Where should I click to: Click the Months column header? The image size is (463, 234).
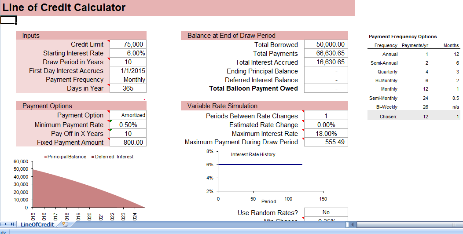point(451,45)
